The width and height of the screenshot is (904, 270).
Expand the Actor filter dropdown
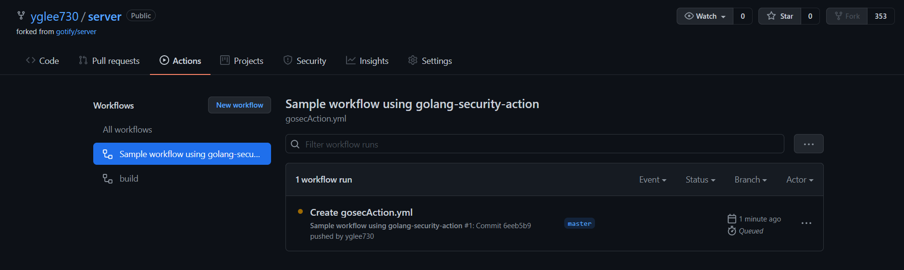tap(800, 180)
